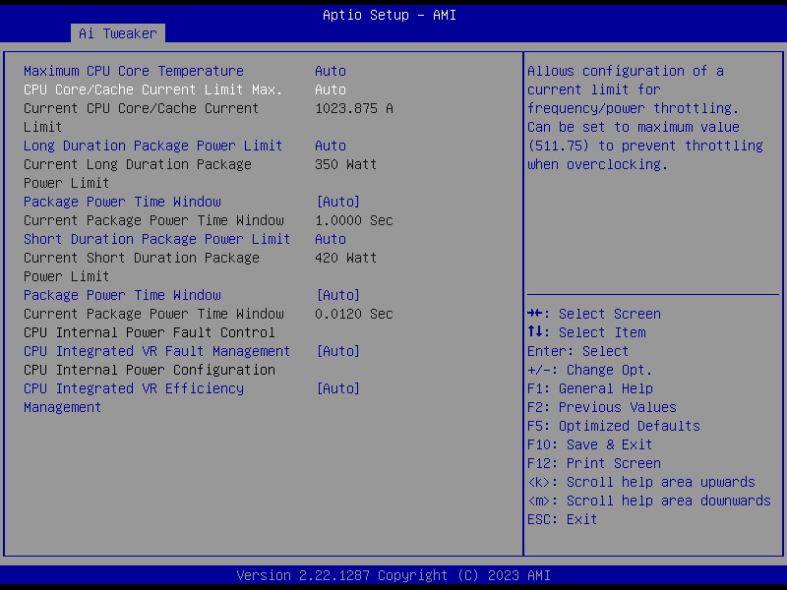Select CPU Integrated VR Efficiency Management

[134, 398]
